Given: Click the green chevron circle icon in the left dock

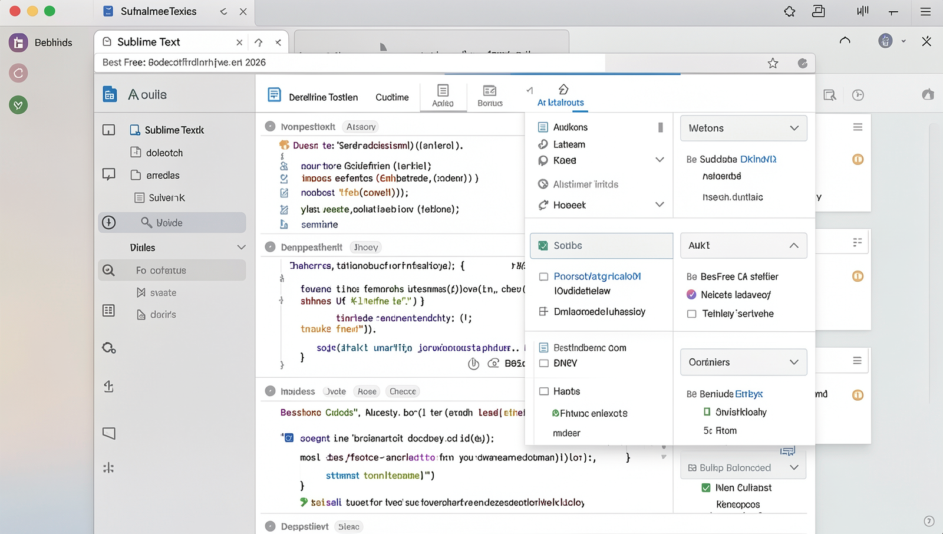Looking at the screenshot, I should tap(18, 105).
